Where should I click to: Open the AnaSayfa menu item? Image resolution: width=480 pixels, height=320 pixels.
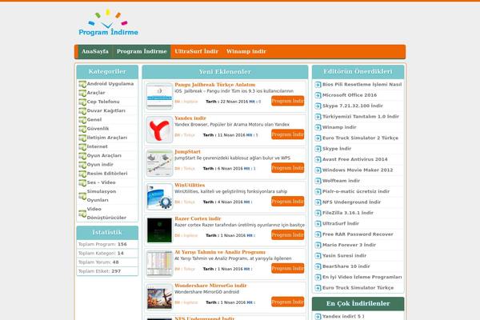pyautogui.click(x=95, y=51)
